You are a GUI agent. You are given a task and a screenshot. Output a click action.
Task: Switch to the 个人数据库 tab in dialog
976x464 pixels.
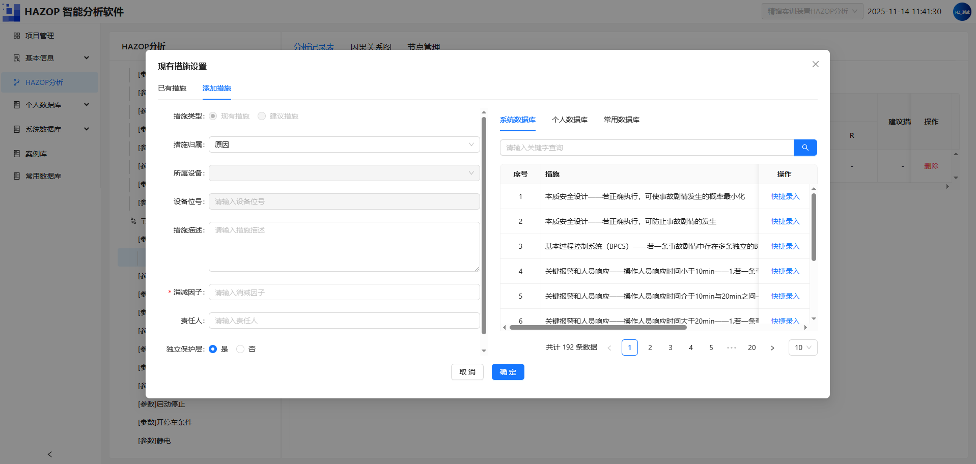pos(570,120)
